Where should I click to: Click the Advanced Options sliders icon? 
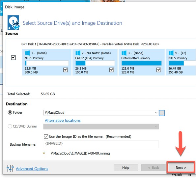10,168
